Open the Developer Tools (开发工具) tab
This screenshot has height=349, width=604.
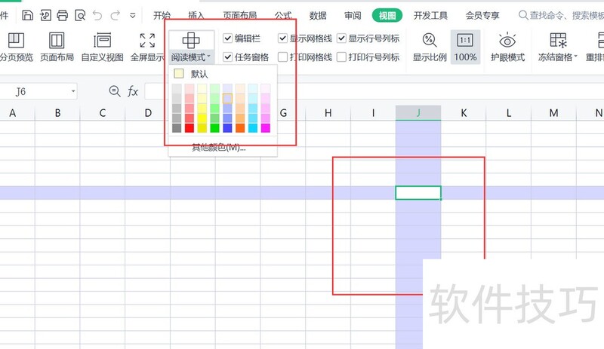pyautogui.click(x=430, y=15)
